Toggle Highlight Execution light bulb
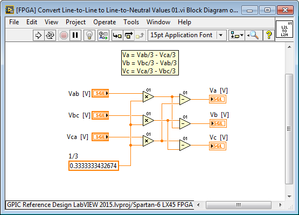This screenshot has height=215, width=299. [x=89, y=35]
